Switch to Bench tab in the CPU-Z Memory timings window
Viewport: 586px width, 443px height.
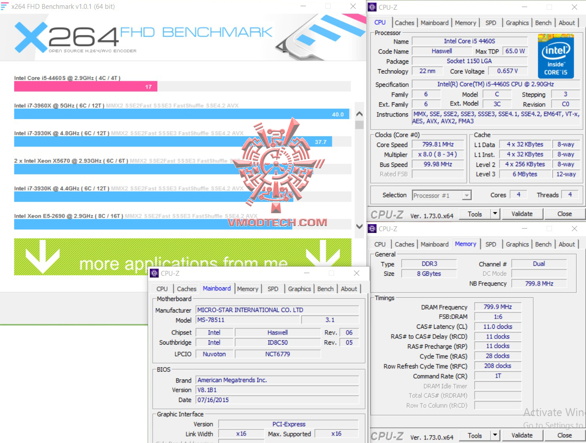pyautogui.click(x=543, y=244)
